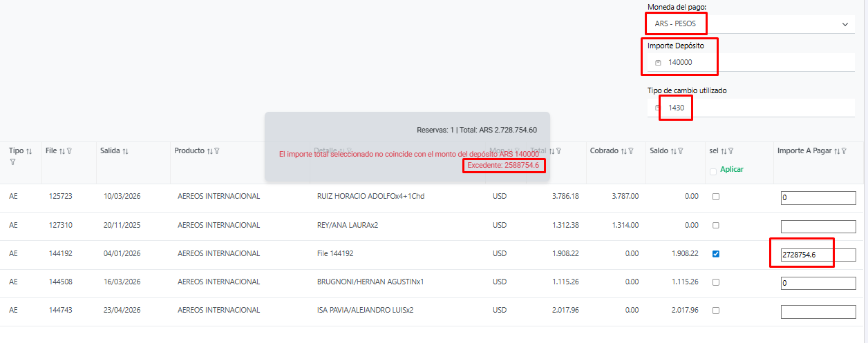Tick the checkbox for file 144743
This screenshot has height=343, width=868.
(715, 311)
